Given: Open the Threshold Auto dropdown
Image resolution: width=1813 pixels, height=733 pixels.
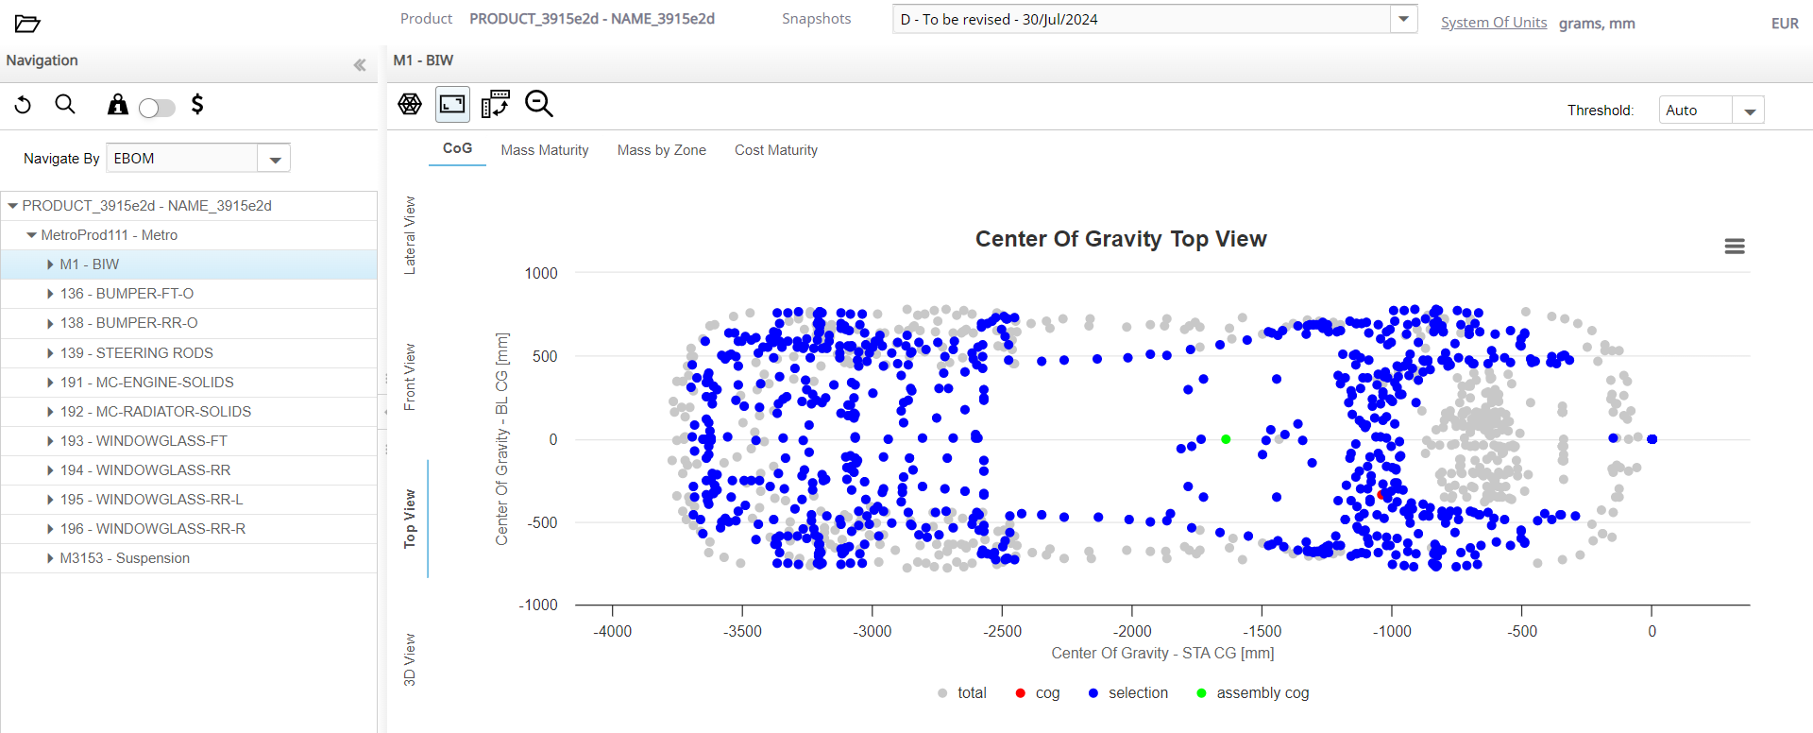Looking at the screenshot, I should [1749, 111].
